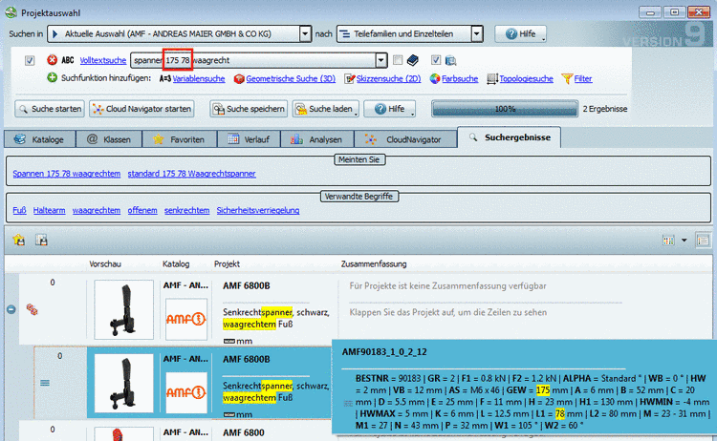Click the Projekt column header
This screenshot has height=441, width=717.
point(227,263)
